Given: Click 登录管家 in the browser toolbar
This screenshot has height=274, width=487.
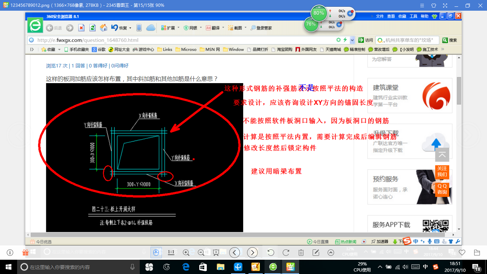Looking at the screenshot, I should tap(261, 28).
